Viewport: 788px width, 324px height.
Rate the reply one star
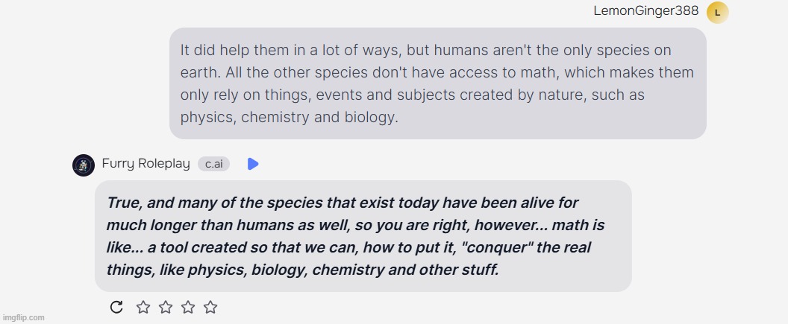tap(143, 307)
